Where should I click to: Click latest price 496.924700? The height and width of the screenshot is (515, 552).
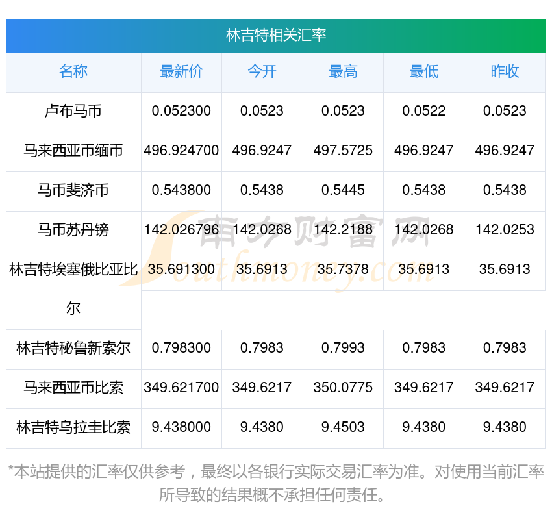click(181, 151)
